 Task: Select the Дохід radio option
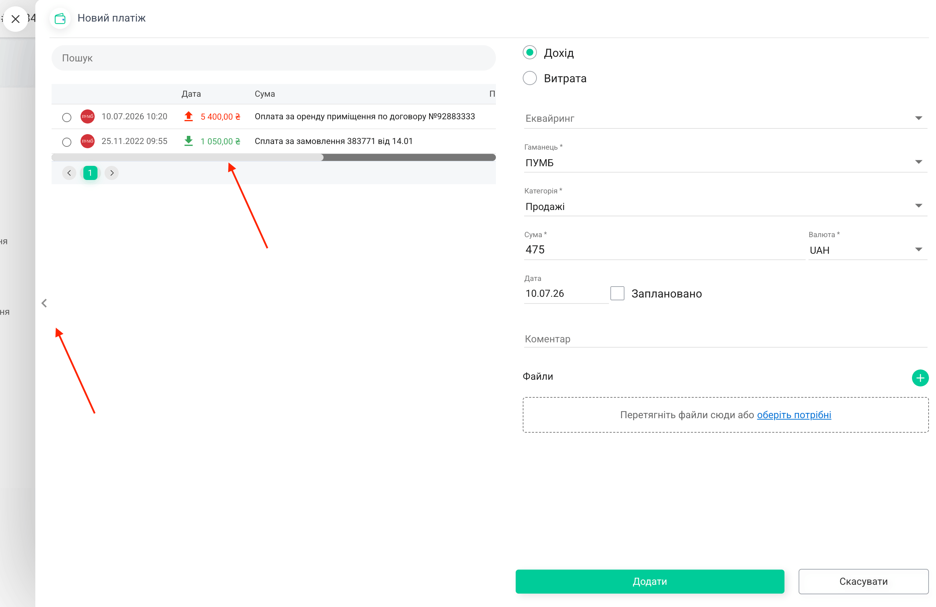point(530,52)
